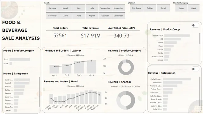The image size is (203, 114).
Task: Click the Total Orders 52561 value
Action: [60, 36]
